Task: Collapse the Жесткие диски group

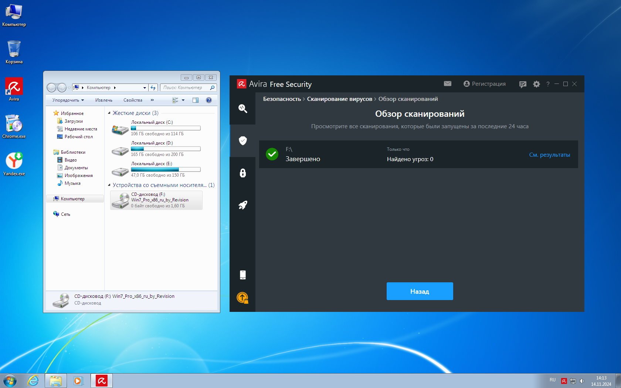Action: click(x=109, y=113)
